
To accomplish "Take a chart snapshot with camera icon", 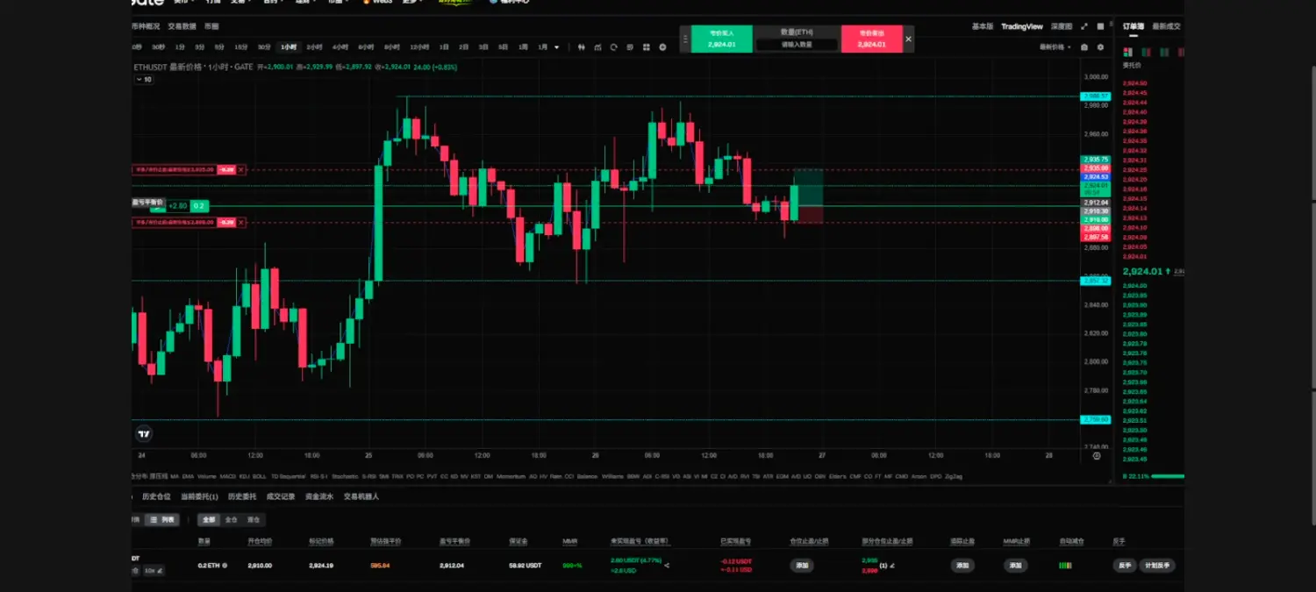I will pos(1084,47).
